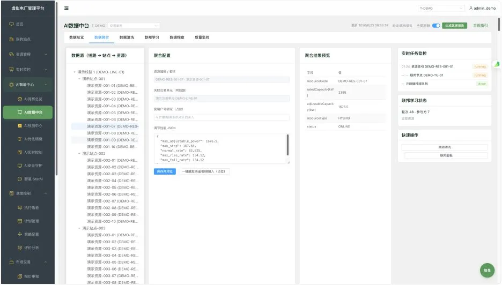Click the 我的站点 building icon
This screenshot has height=285, width=502.
(x=11, y=39)
